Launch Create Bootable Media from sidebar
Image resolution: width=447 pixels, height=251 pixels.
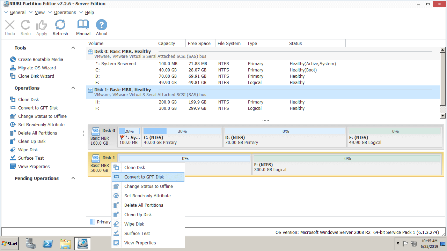click(41, 60)
